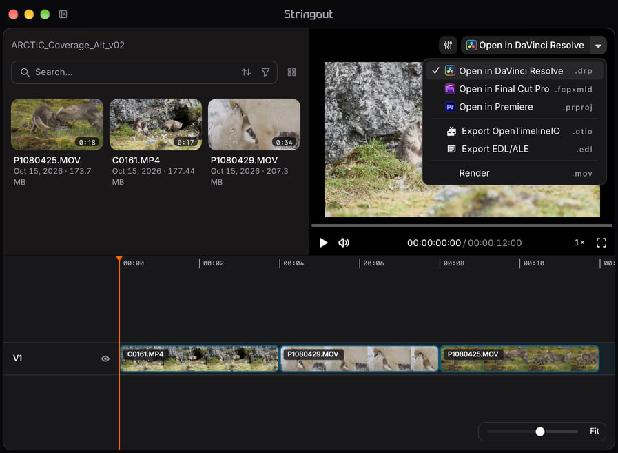Change playback speed 1× selector
This screenshot has height=453, width=618.
point(579,242)
